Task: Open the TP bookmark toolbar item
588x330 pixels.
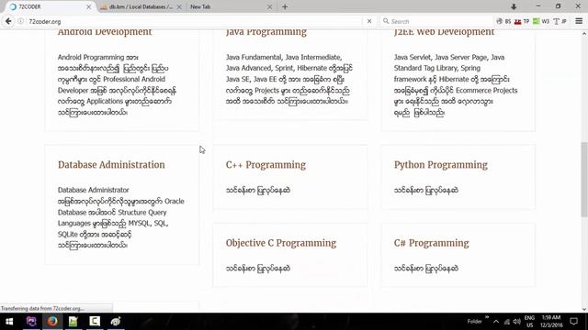Action: tap(522, 21)
